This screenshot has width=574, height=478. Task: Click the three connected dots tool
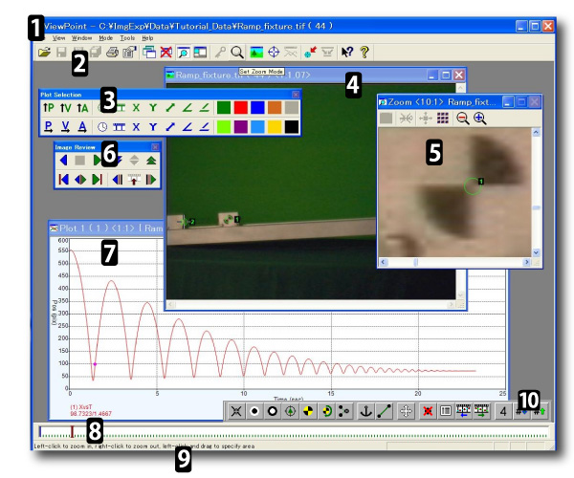343,411
